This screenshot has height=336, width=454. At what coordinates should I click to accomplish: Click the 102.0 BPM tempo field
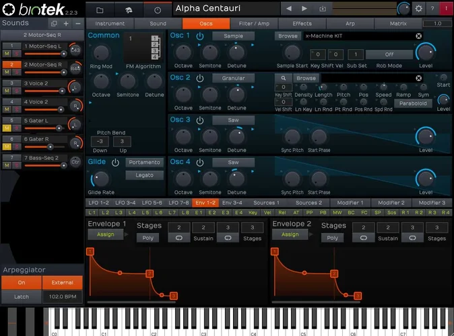[62, 296]
